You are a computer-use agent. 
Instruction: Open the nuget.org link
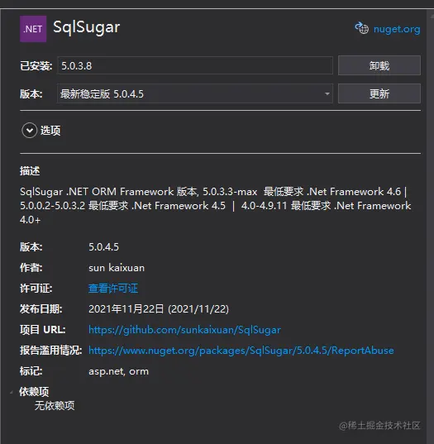pyautogui.click(x=397, y=29)
